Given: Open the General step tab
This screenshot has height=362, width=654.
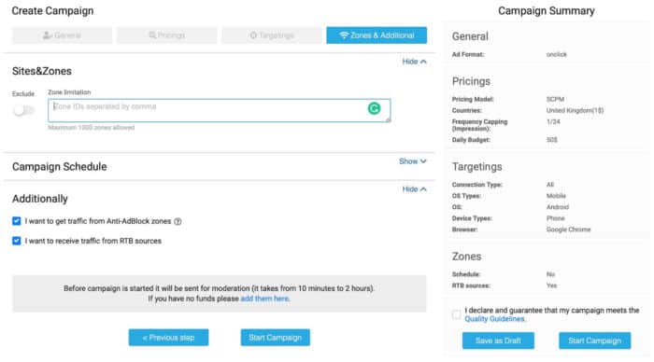Looking at the screenshot, I should coord(62,35).
